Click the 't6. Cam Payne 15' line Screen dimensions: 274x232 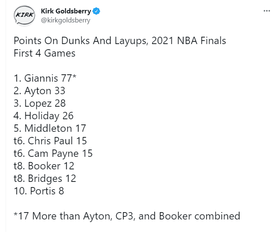click(53, 153)
